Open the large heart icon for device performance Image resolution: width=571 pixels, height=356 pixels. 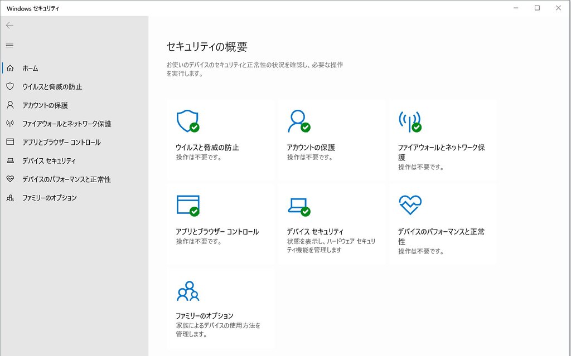click(x=410, y=205)
